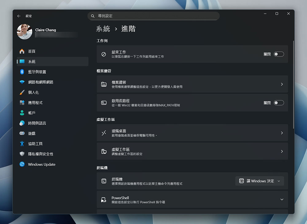The height and width of the screenshot is (224, 307).
Task: Click the 遊戲 controller icon
Action: (x=22, y=133)
